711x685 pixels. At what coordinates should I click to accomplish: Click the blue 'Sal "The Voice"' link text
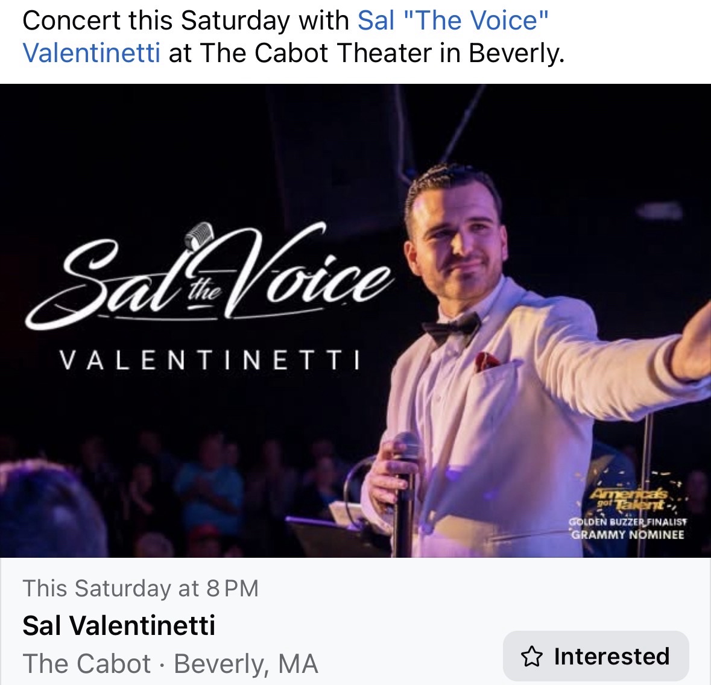point(453,21)
